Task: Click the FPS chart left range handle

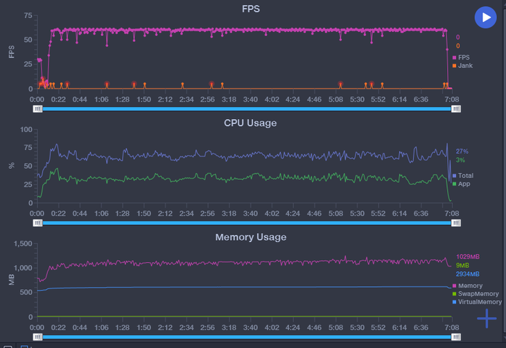Action: (x=38, y=109)
